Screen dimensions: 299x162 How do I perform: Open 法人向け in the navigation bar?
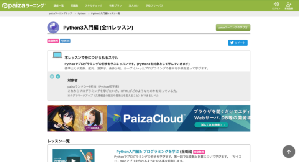[x=134, y=6]
